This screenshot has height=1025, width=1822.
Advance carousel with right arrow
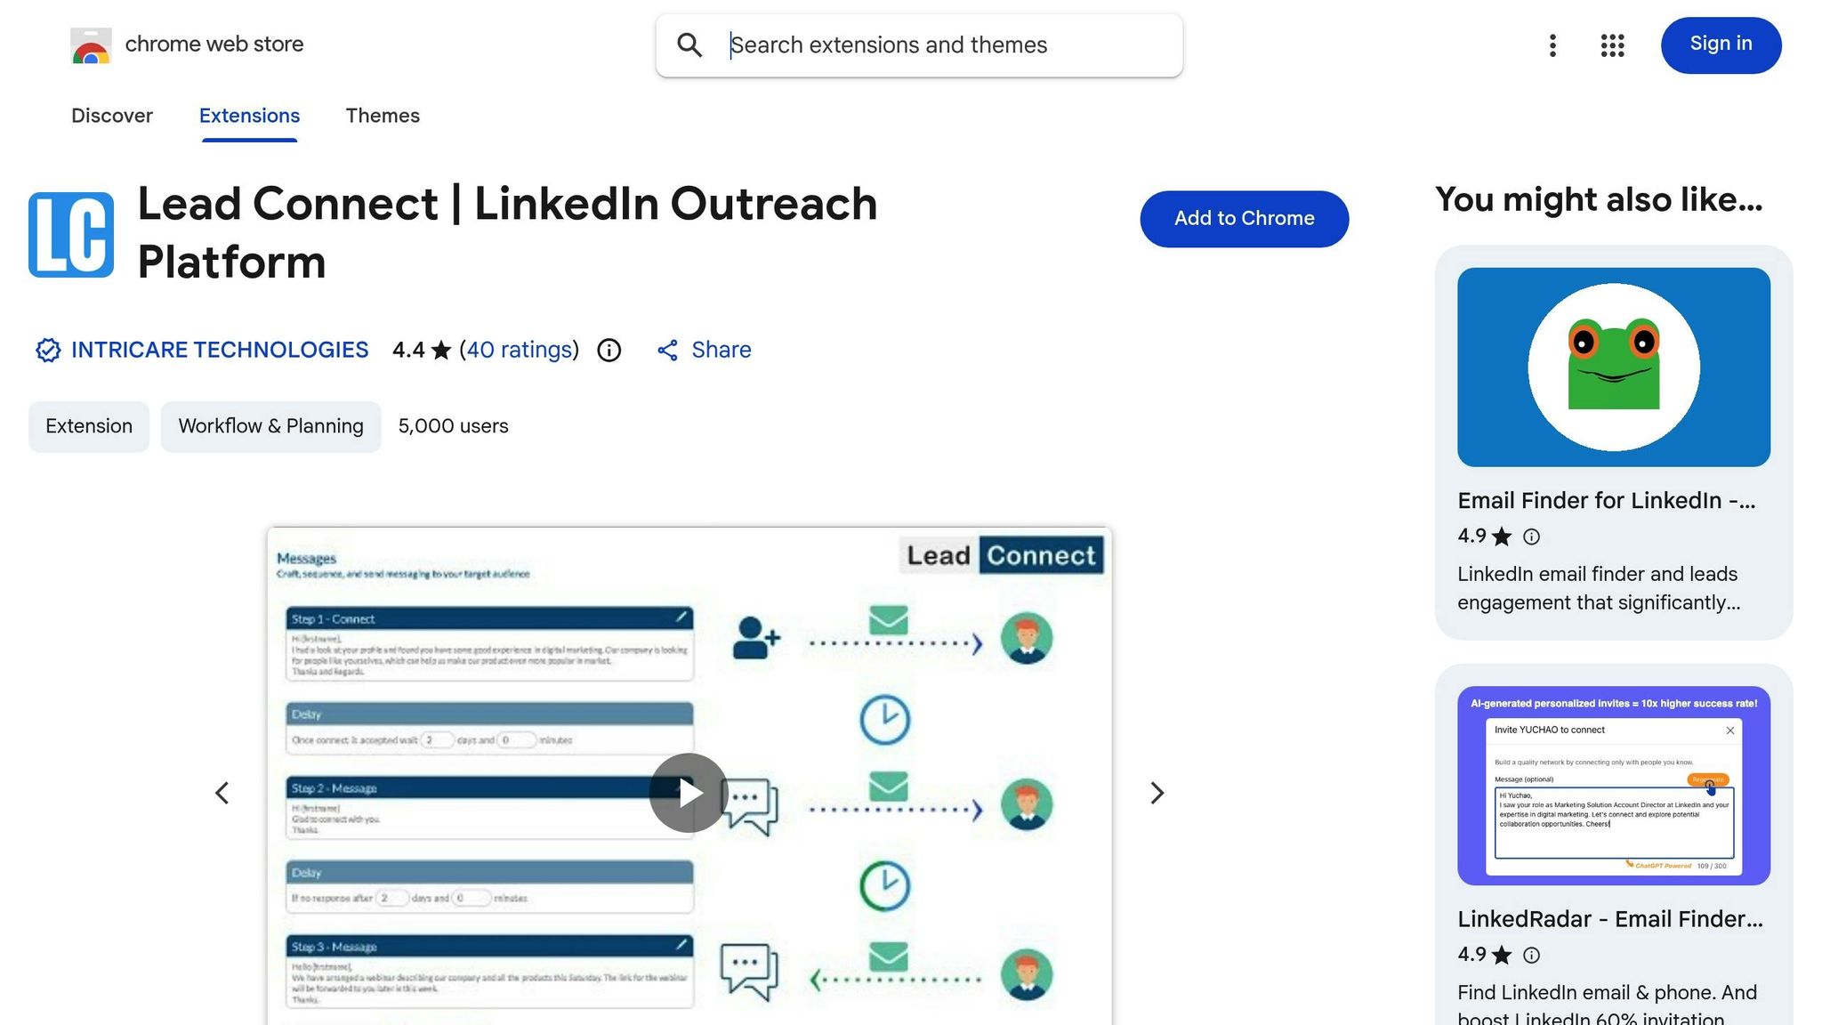(1157, 792)
